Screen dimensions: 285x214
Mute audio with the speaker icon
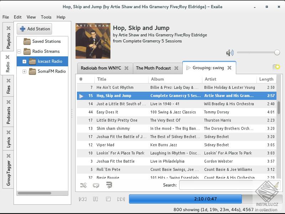pos(230,53)
